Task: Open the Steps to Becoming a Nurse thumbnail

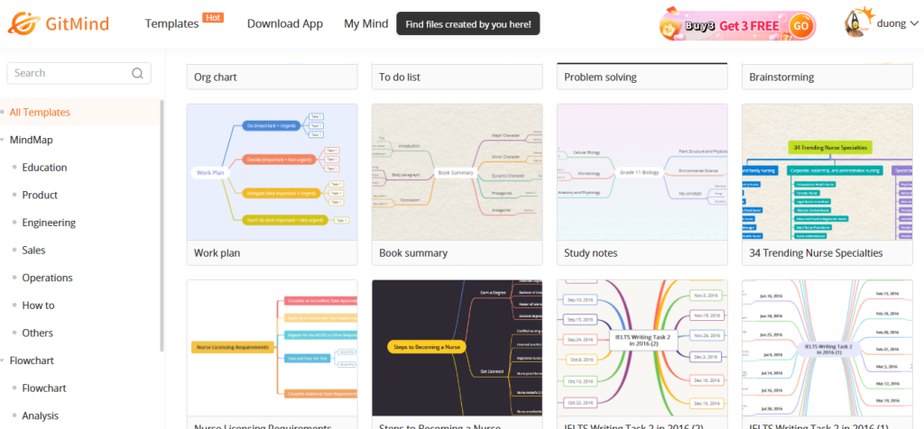Action: (x=457, y=348)
